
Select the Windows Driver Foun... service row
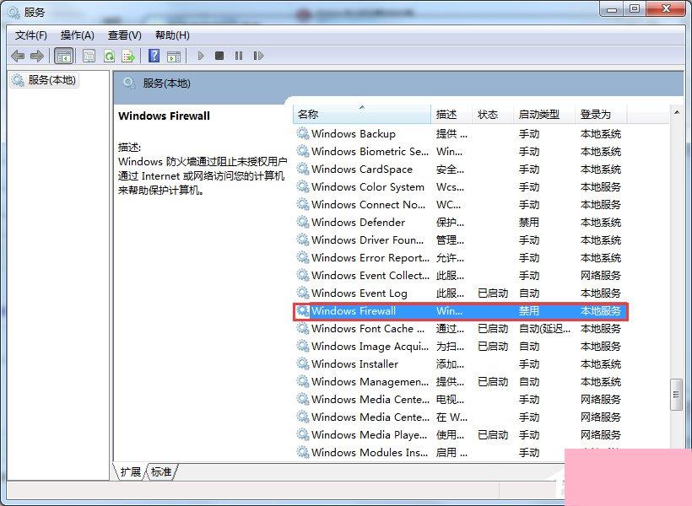(x=459, y=240)
